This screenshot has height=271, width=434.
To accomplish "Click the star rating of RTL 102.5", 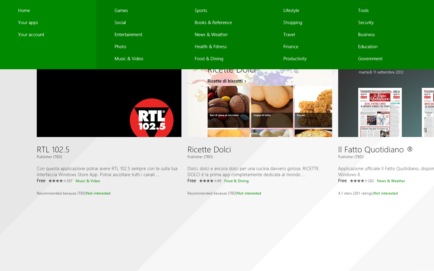I will tap(57, 181).
